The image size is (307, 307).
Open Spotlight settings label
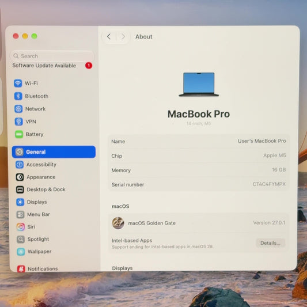[x=38, y=239]
